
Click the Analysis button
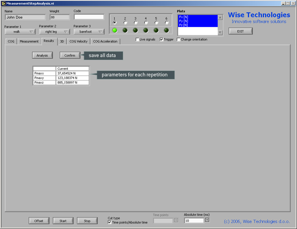pos(42,55)
